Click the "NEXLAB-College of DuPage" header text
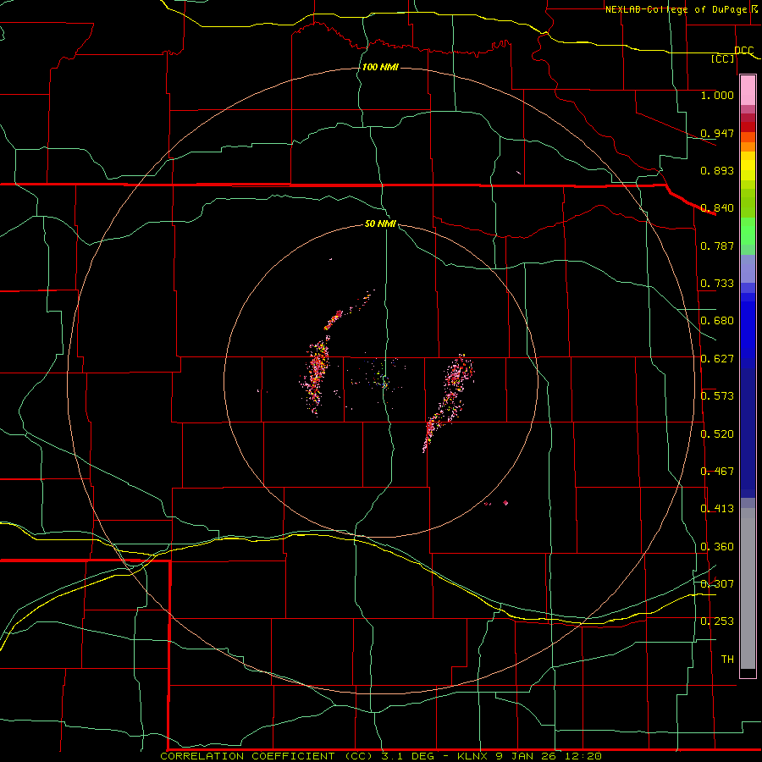762x762 pixels. tap(676, 9)
